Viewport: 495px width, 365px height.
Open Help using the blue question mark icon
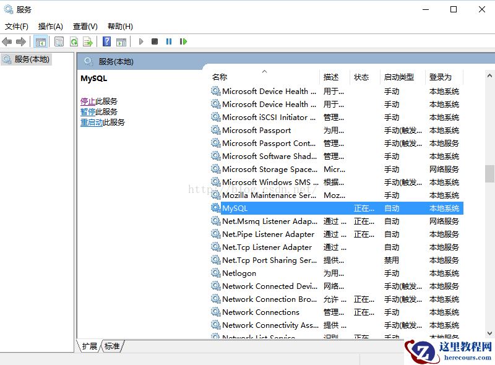pos(107,41)
